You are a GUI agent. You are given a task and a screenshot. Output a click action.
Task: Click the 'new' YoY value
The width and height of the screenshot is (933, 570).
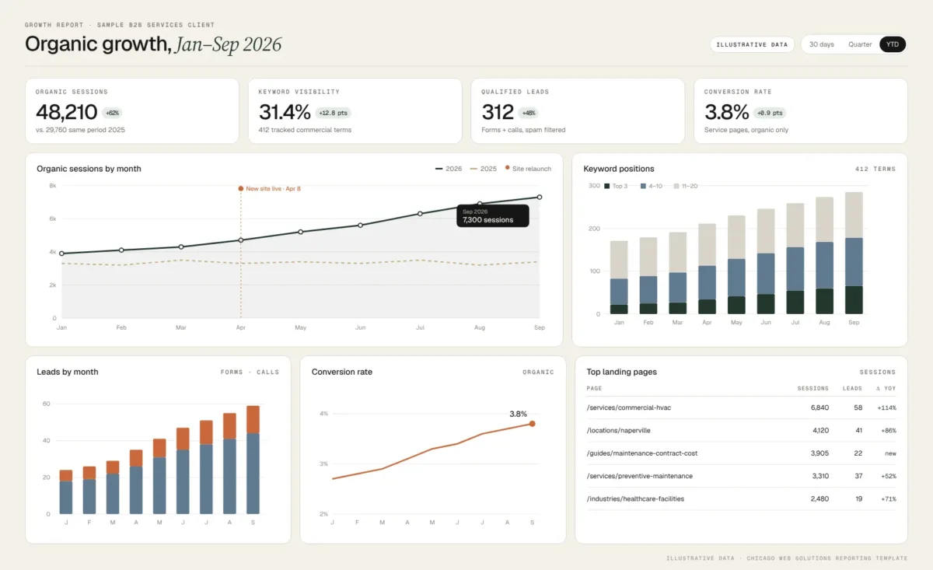[x=889, y=453]
